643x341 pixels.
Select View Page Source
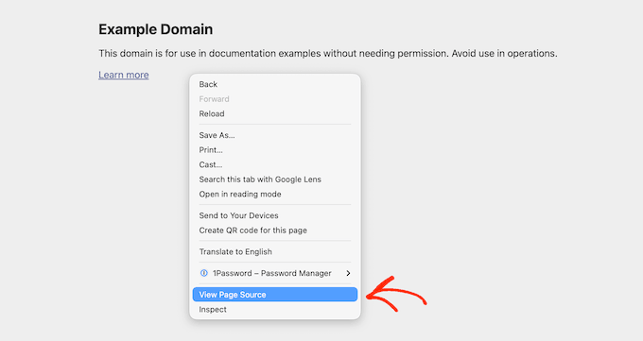pyautogui.click(x=275, y=295)
